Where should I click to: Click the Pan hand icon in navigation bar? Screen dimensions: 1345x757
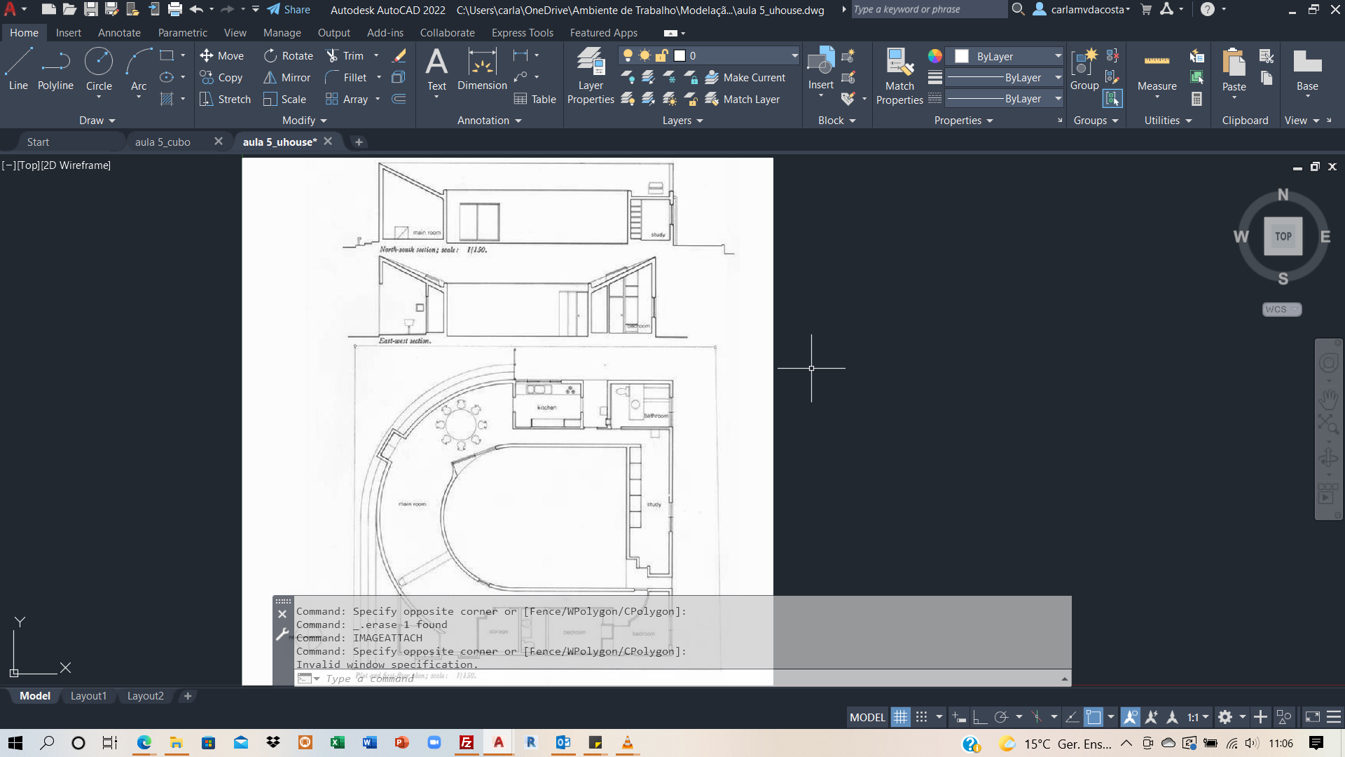point(1328,400)
